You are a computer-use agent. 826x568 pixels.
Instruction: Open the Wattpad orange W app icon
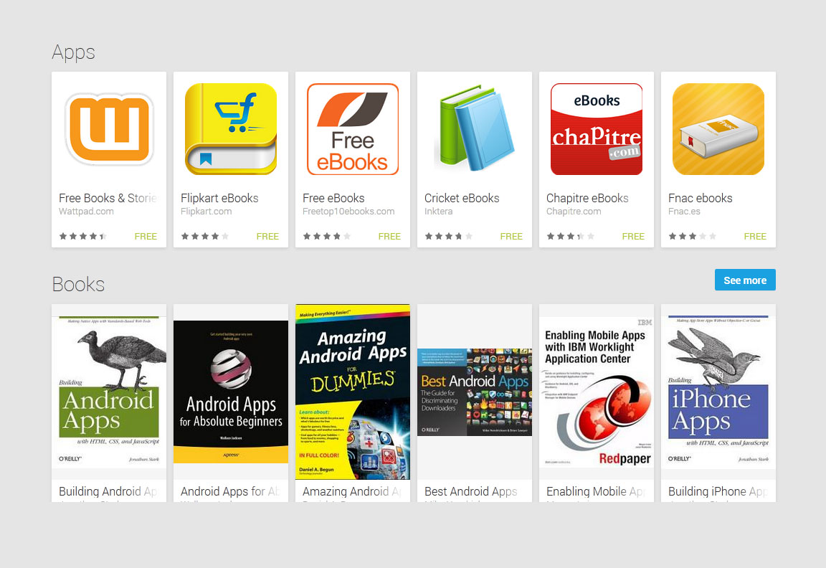(x=109, y=129)
